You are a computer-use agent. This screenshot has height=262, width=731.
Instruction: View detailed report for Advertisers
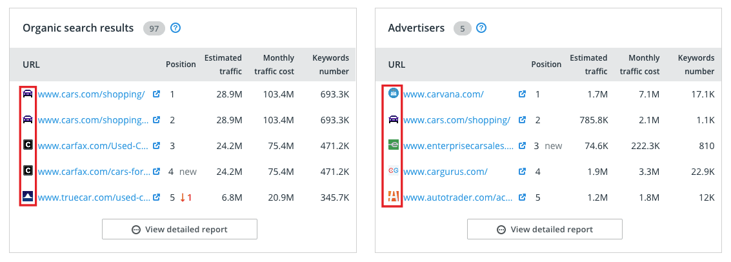point(545,229)
